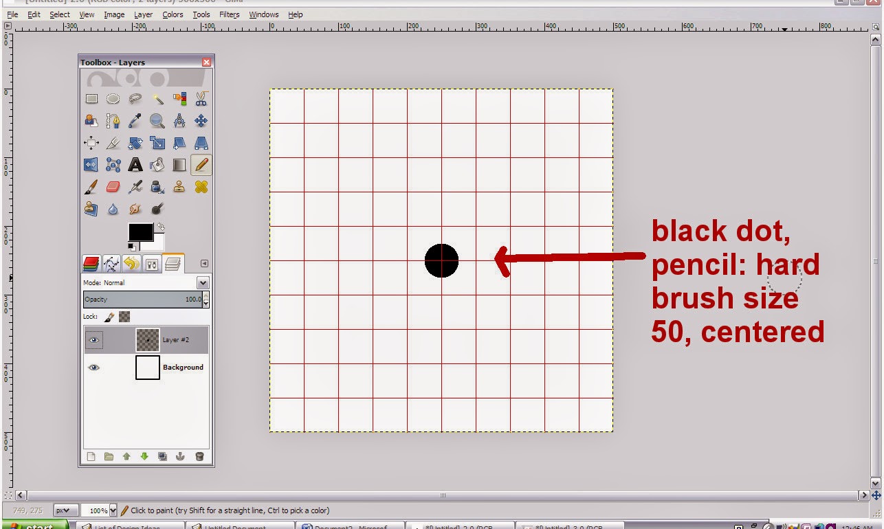Image resolution: width=884 pixels, height=529 pixels.
Task: Select the Cage Transform tool
Action: [x=113, y=165]
